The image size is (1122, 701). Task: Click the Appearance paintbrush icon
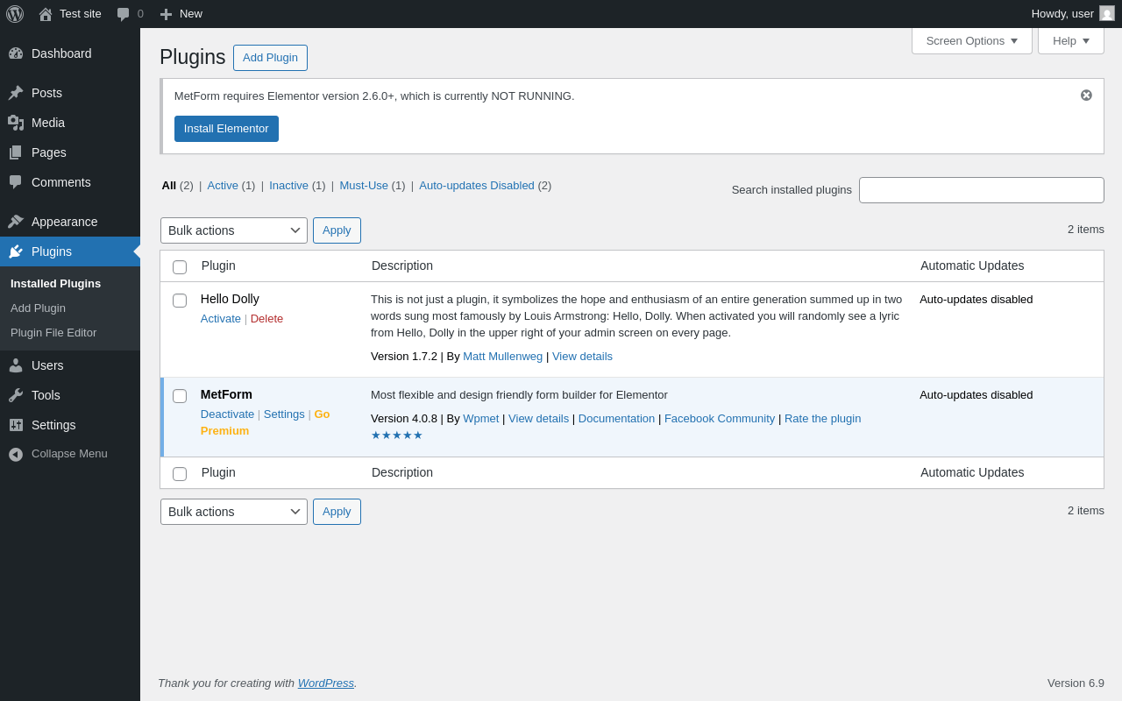click(16, 222)
